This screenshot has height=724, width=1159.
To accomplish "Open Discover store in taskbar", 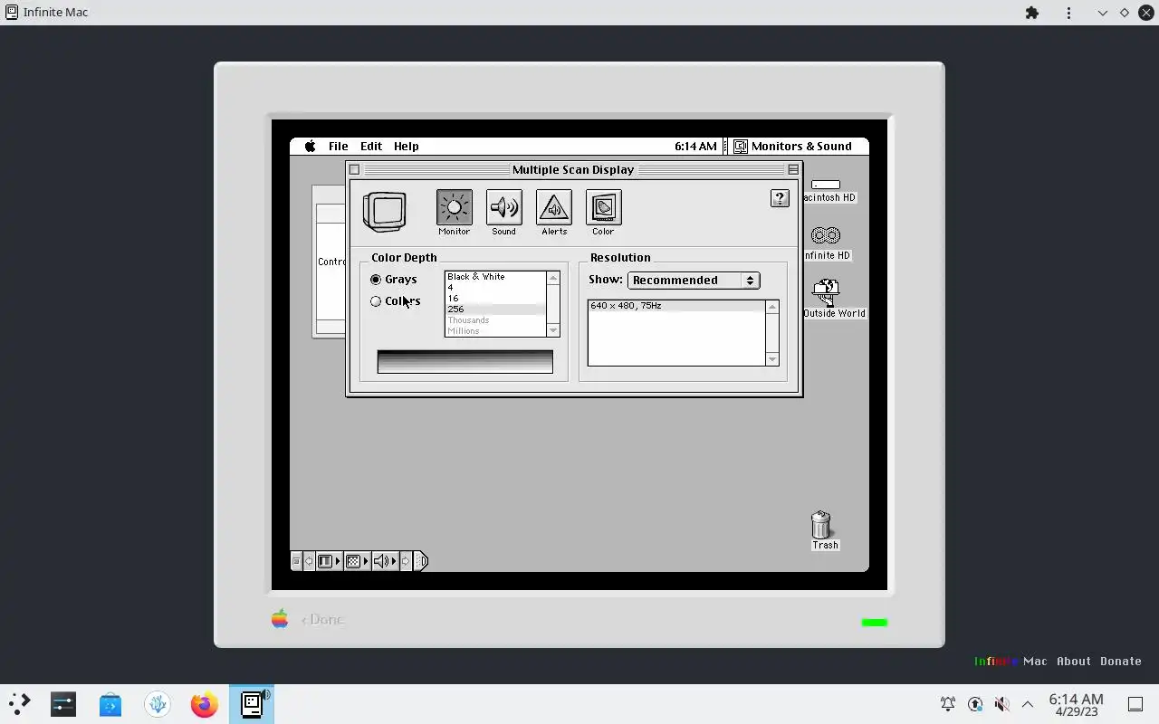I will coord(110,704).
